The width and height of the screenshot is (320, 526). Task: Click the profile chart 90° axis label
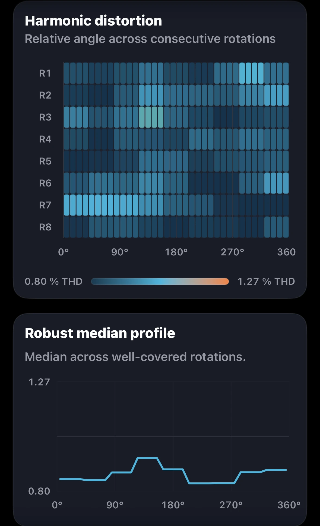[x=115, y=505]
